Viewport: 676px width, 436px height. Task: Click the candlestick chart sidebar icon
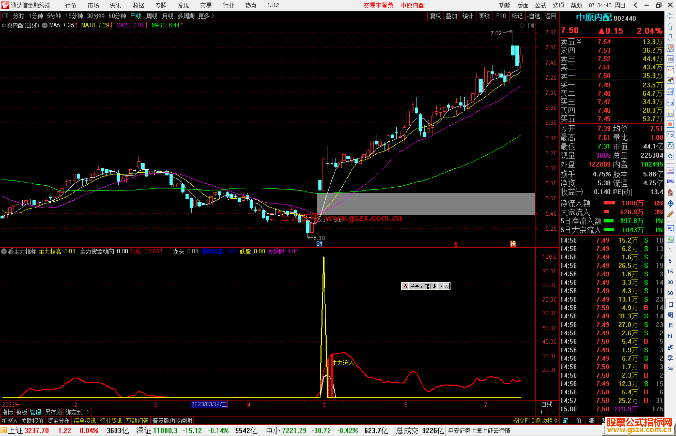[x=670, y=80]
